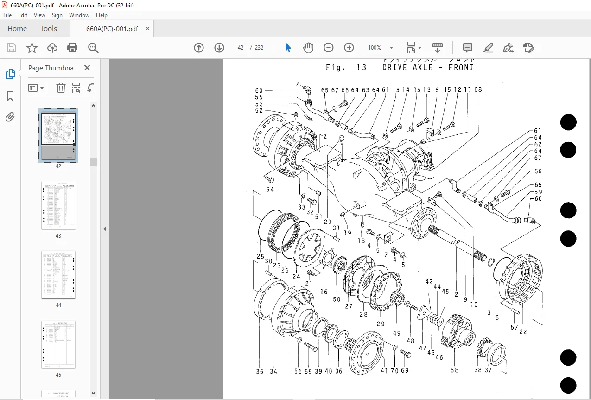Zoom out with the minus icon

(x=329, y=48)
